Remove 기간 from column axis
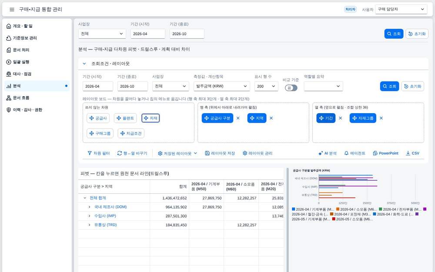The width and height of the screenshot is (435, 272). (x=341, y=118)
